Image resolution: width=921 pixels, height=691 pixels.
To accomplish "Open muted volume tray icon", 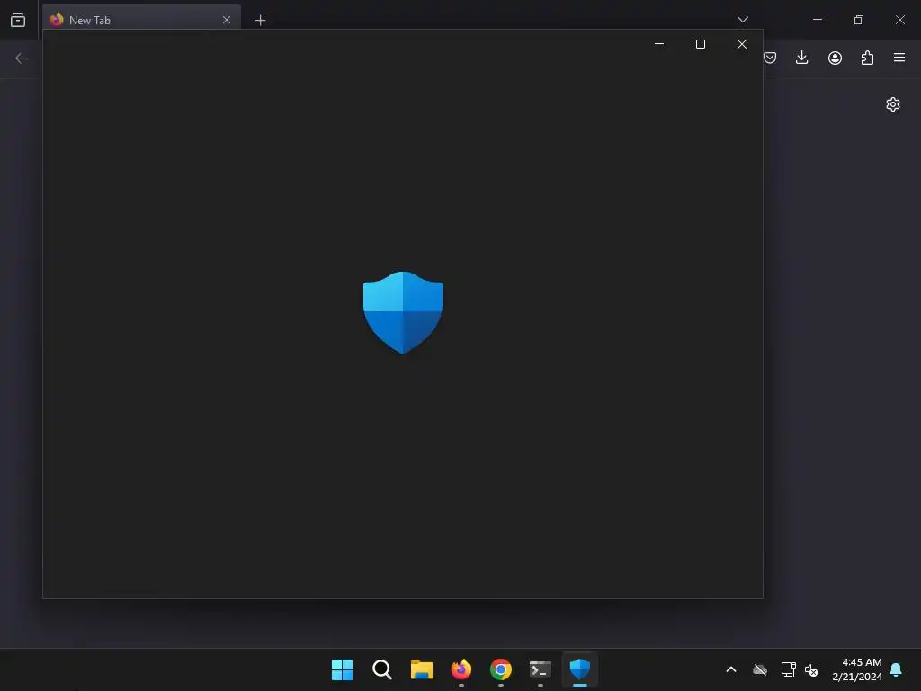I will [811, 669].
